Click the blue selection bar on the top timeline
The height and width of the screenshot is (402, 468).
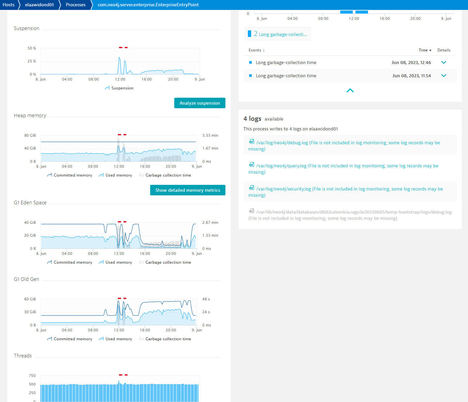point(346,12)
